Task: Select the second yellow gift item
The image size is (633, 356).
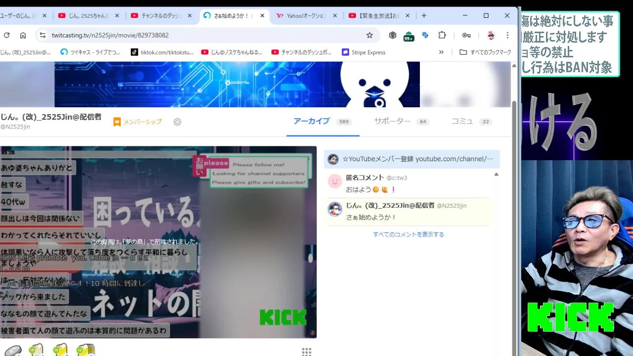Action: [x=60, y=350]
